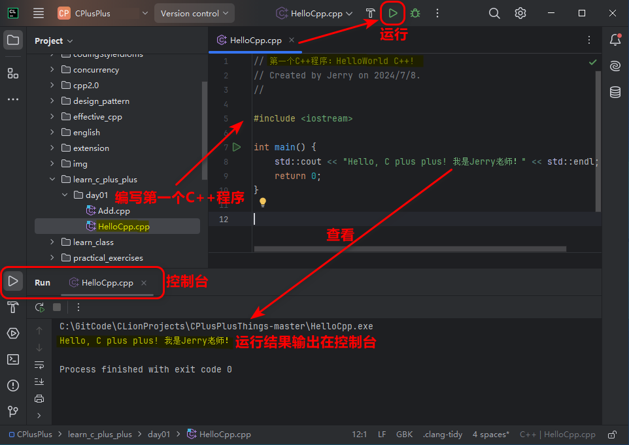
Task: Open Add.cpp in the project tree
Action: click(x=113, y=211)
